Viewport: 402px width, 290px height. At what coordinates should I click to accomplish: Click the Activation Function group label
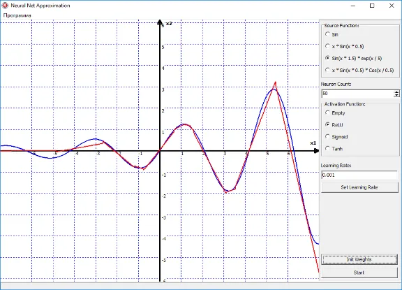point(345,104)
